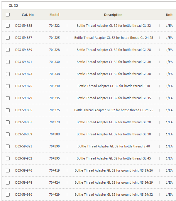Select checkbox for Cat. No D03-59-867
The image size is (176, 201).
8,38
